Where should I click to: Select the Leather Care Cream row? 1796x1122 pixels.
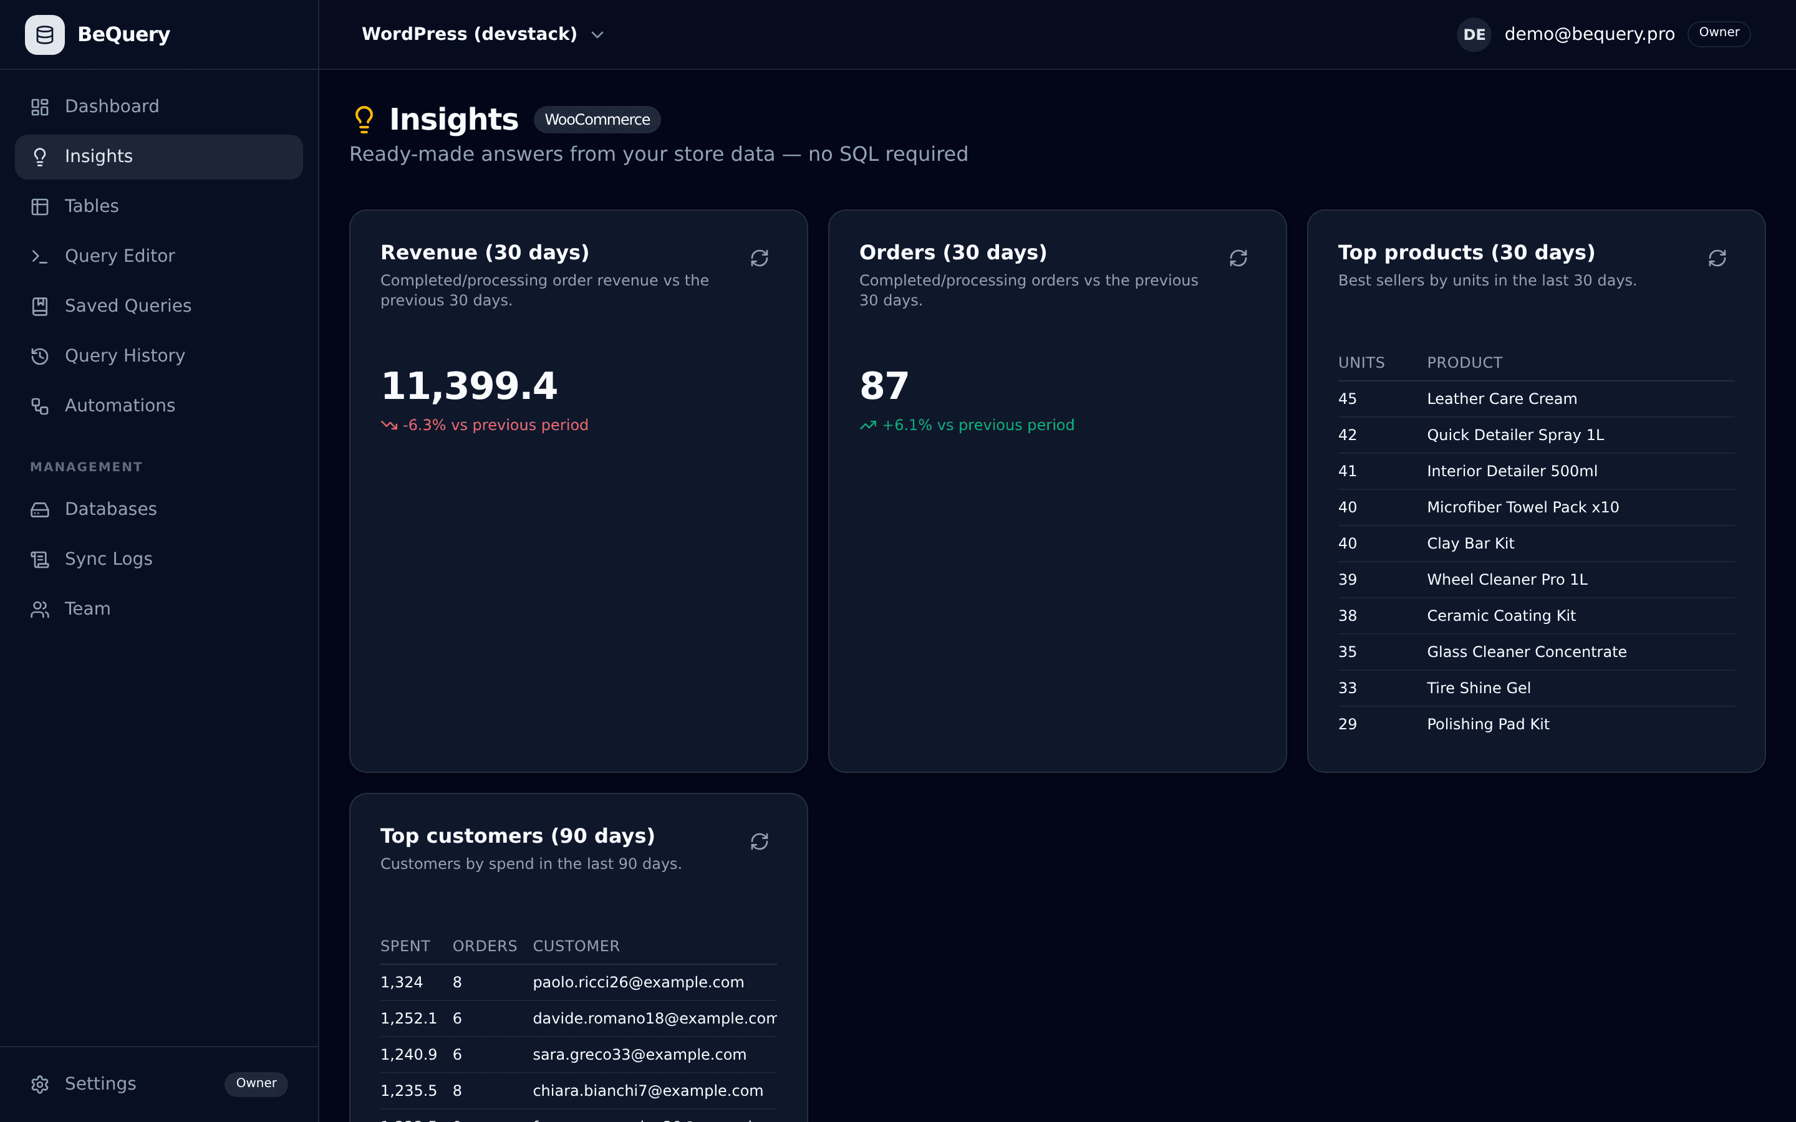pos(1536,399)
